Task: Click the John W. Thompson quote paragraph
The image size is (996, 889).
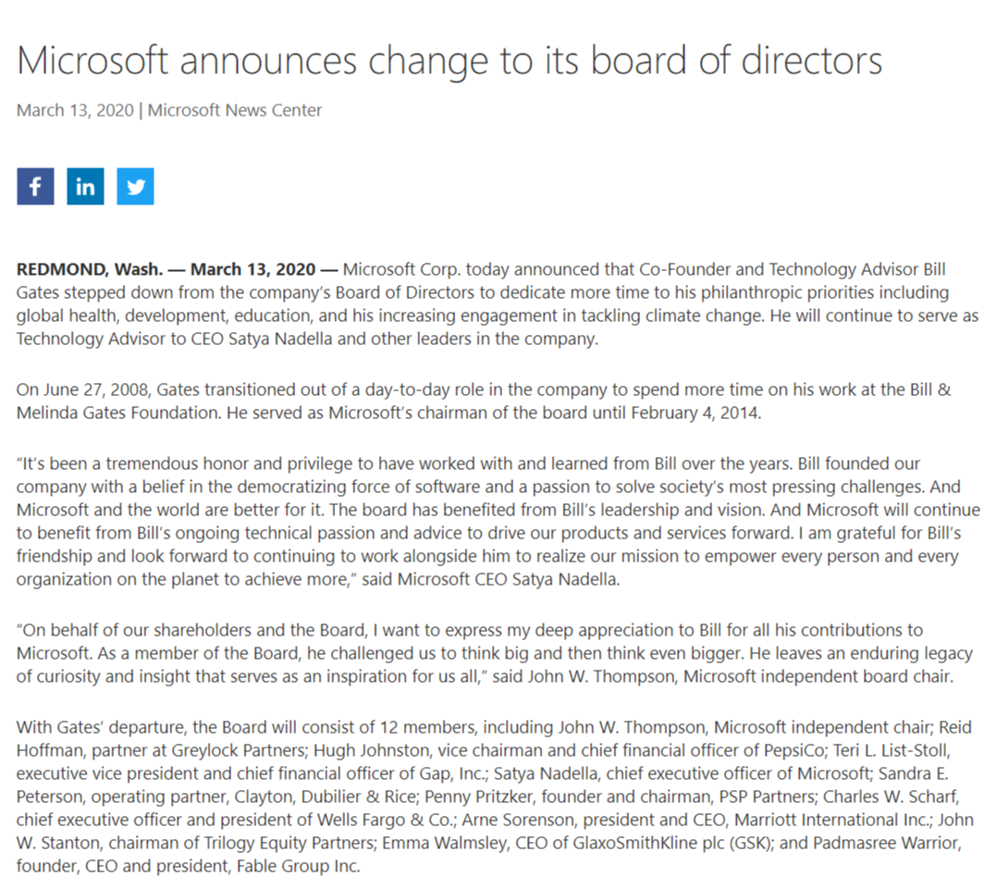Action: pyautogui.click(x=494, y=652)
